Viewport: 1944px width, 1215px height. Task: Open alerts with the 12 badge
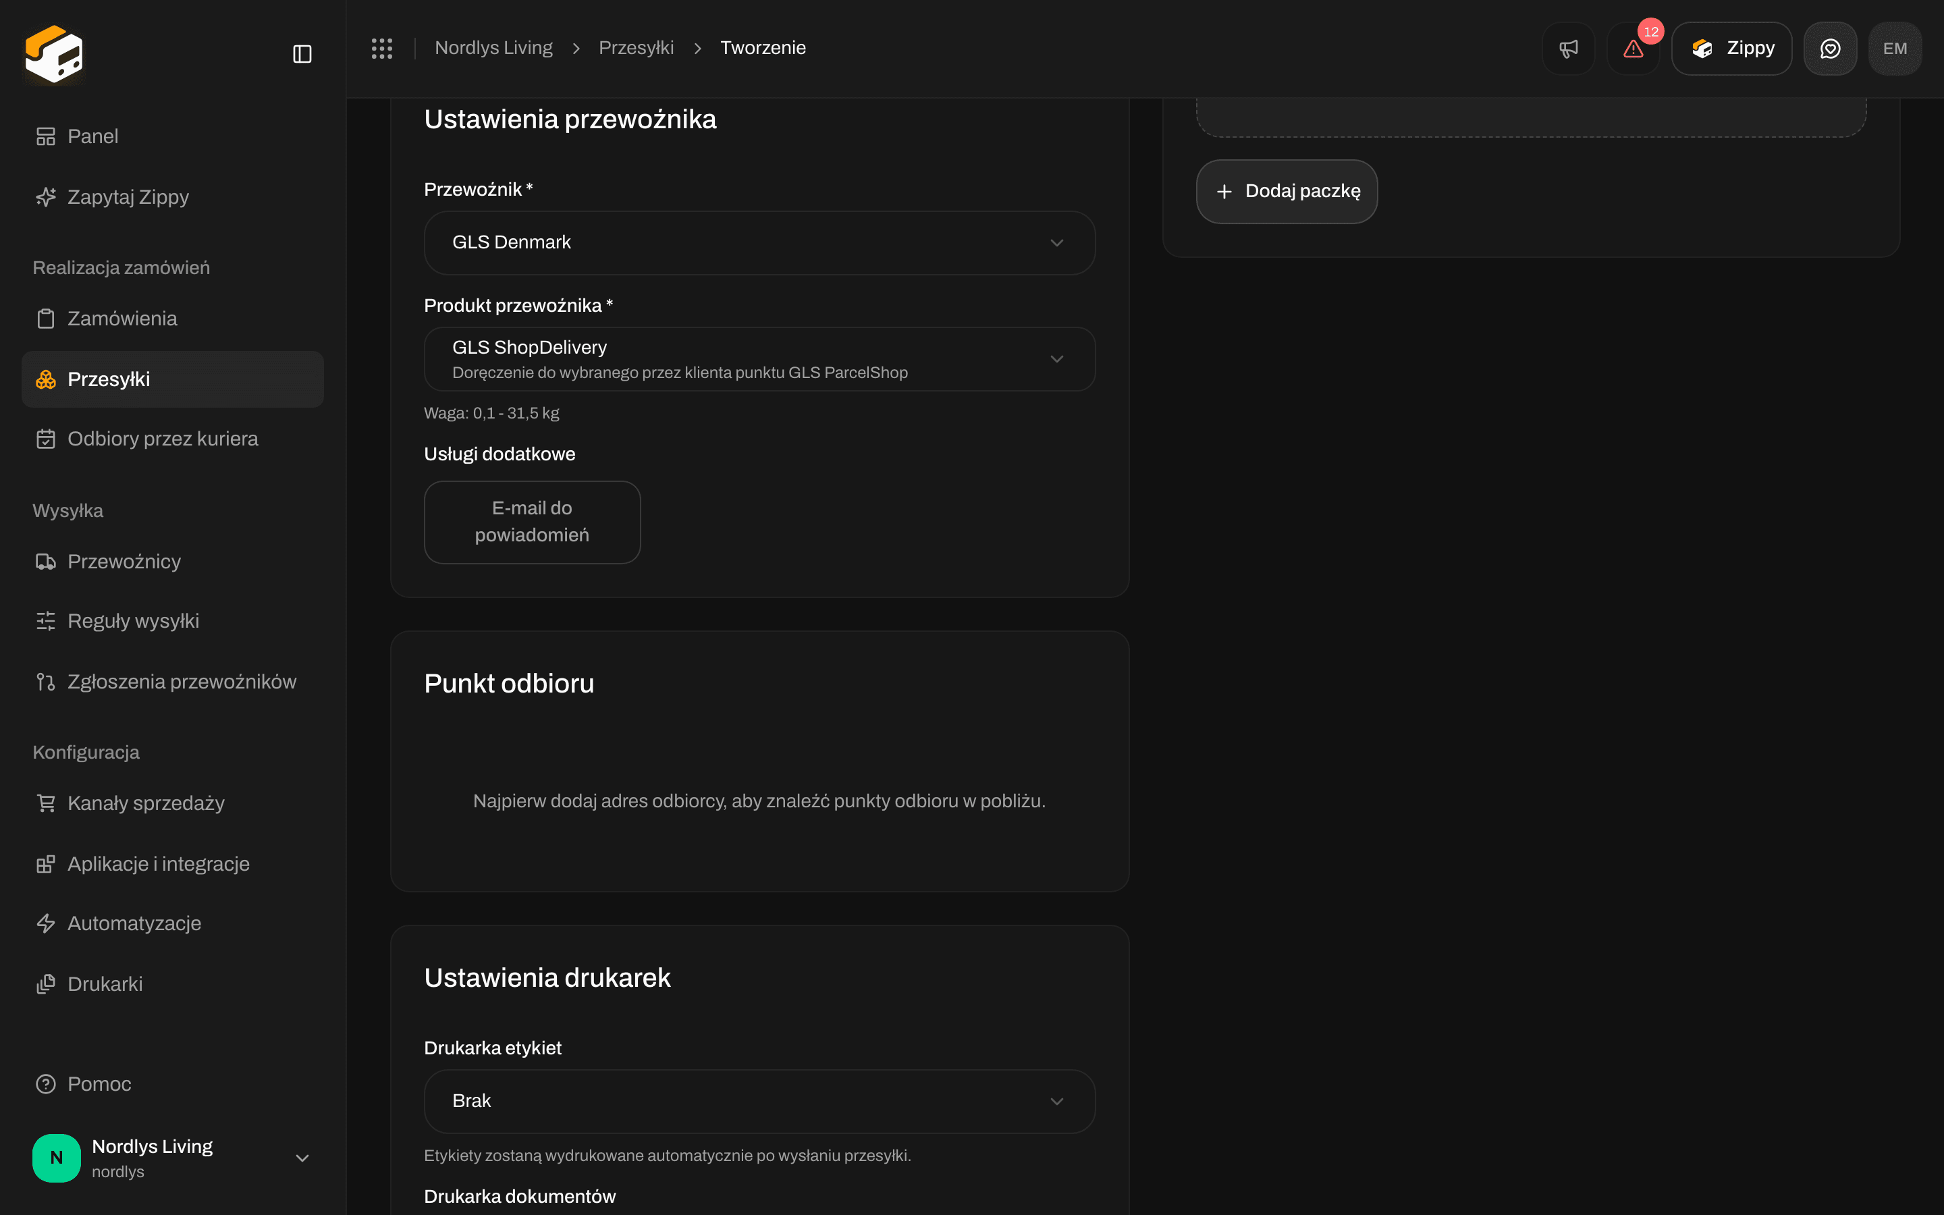1633,48
